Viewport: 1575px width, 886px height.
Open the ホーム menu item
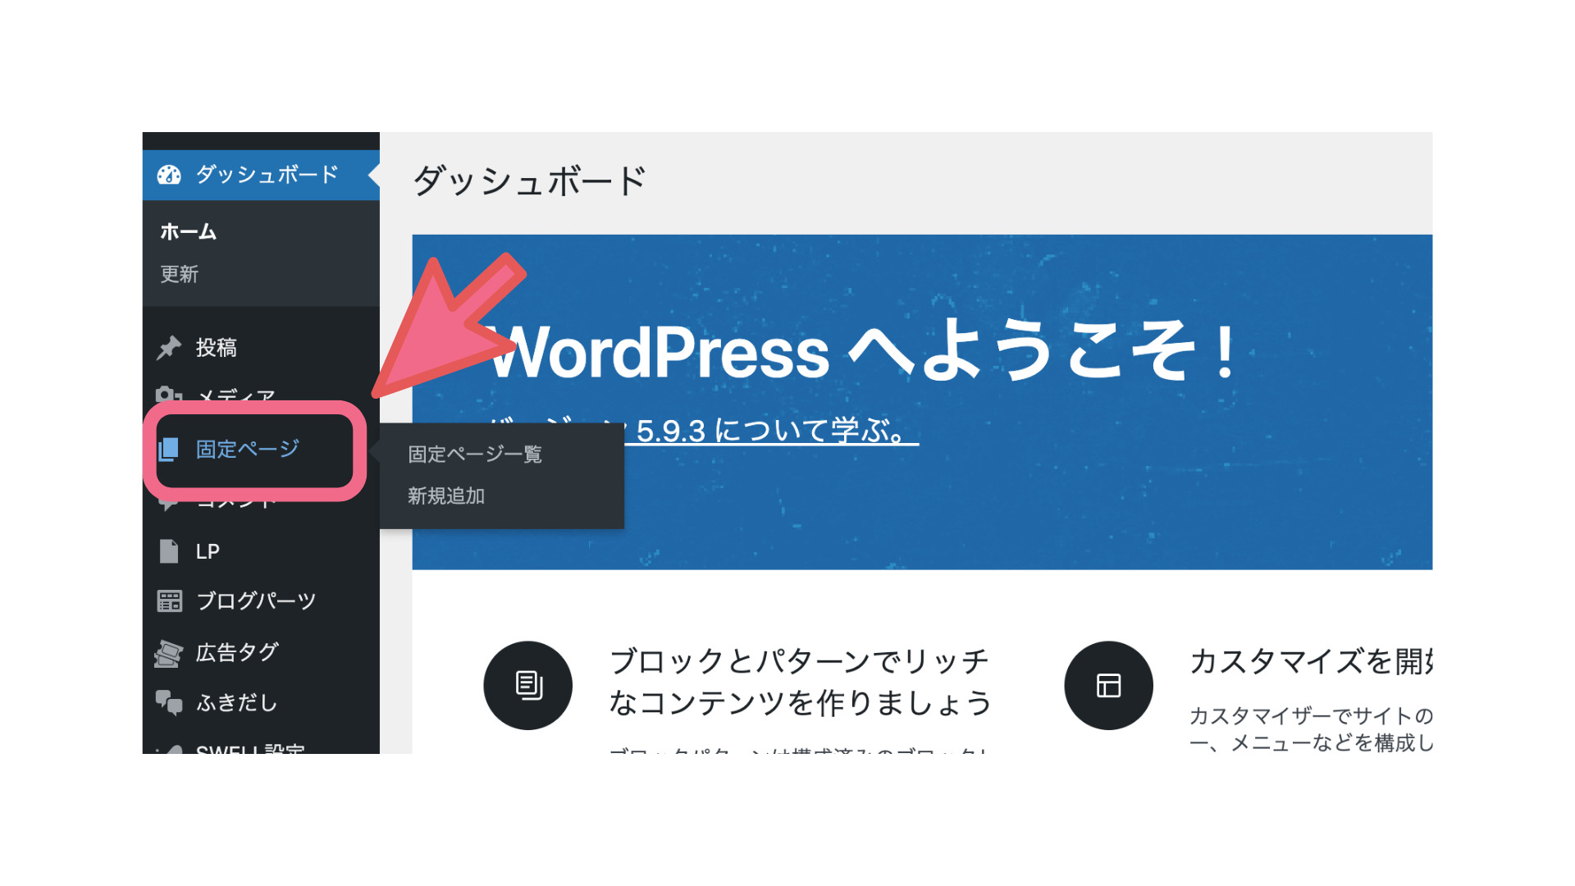(x=189, y=231)
